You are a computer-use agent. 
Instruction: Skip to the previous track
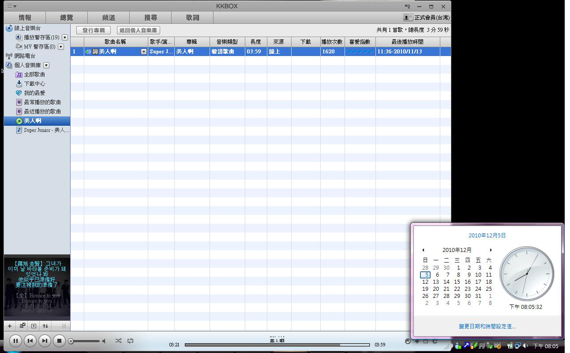[30, 341]
